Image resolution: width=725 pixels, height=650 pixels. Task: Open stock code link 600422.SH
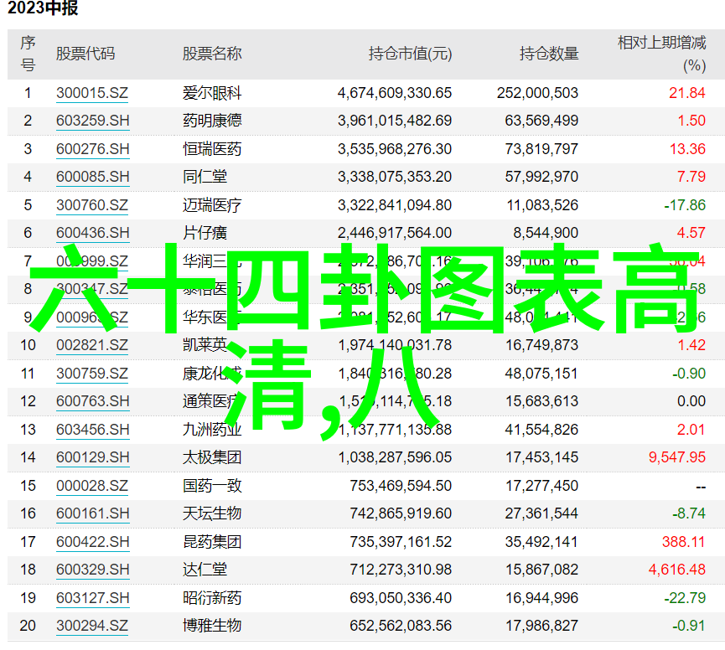pyautogui.click(x=92, y=542)
